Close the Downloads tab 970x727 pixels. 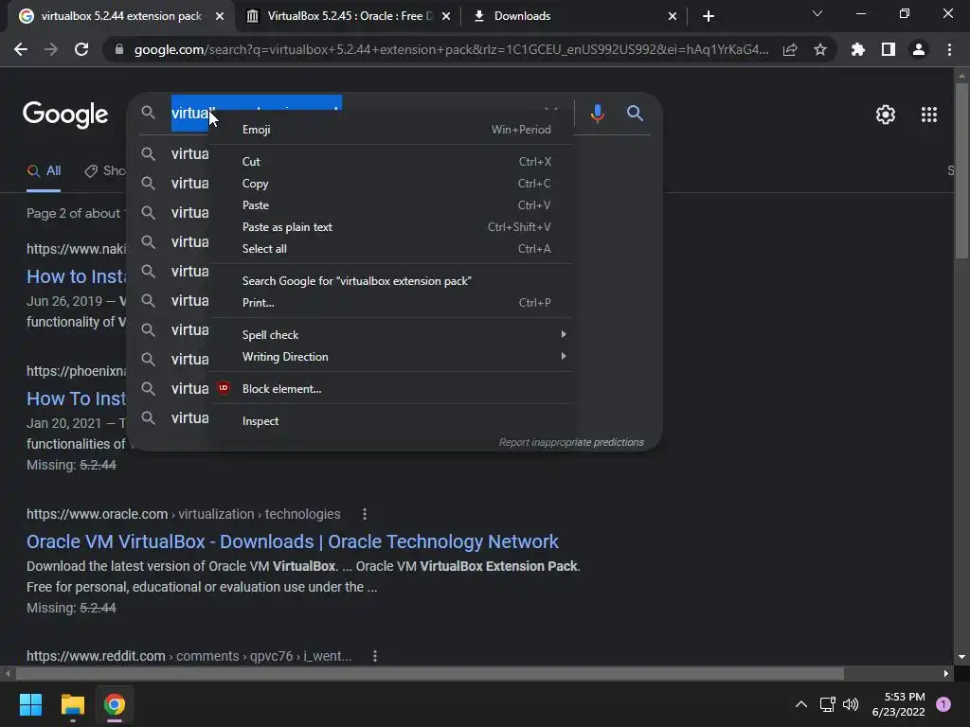click(x=673, y=16)
